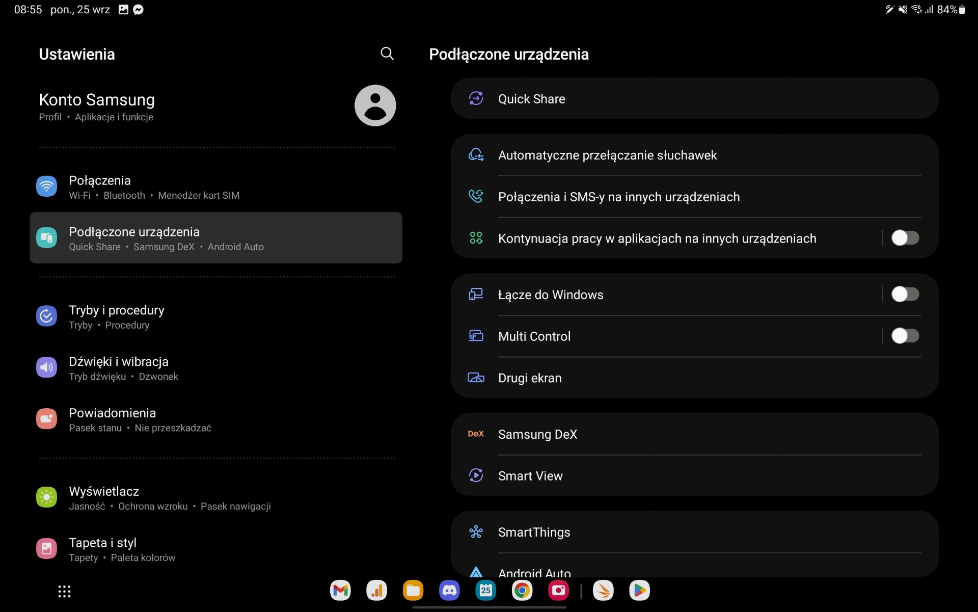Screen dimensions: 978x612
Task: Open Dźwięki i wibracja category
Action: (x=216, y=368)
